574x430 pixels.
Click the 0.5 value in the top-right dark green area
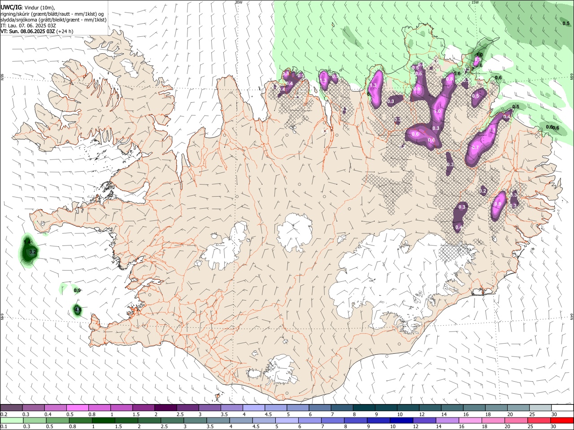tap(566, 23)
